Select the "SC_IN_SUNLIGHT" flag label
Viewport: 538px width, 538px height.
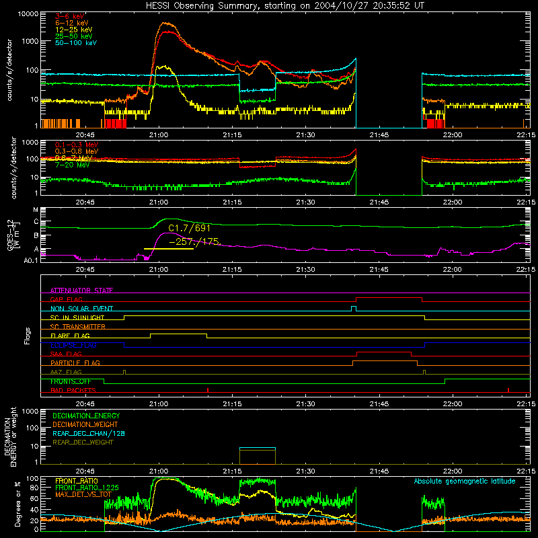(77, 317)
